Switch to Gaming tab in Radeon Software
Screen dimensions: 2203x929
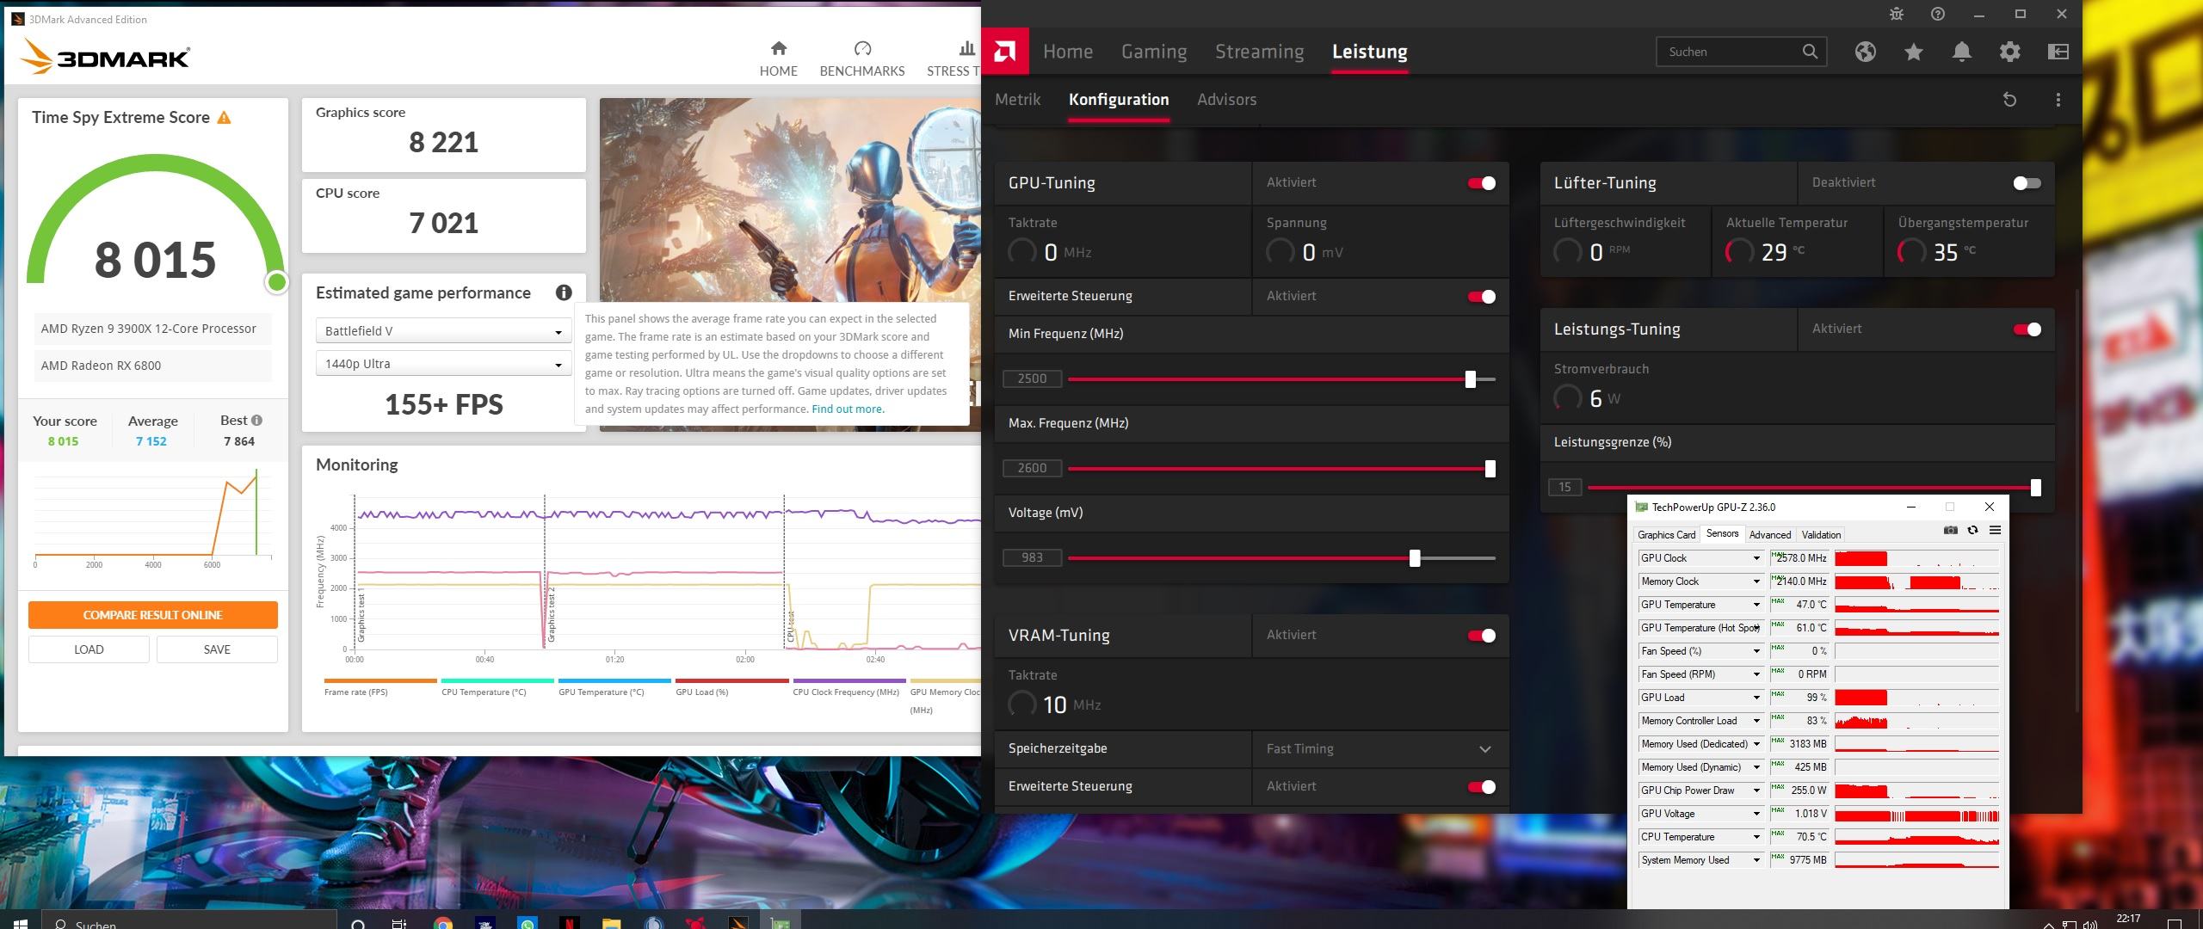[x=1154, y=52]
